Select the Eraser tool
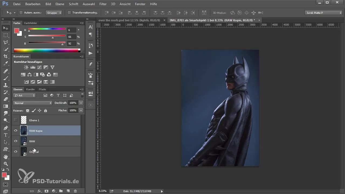Viewport: 345px width, 194px height. (6, 99)
